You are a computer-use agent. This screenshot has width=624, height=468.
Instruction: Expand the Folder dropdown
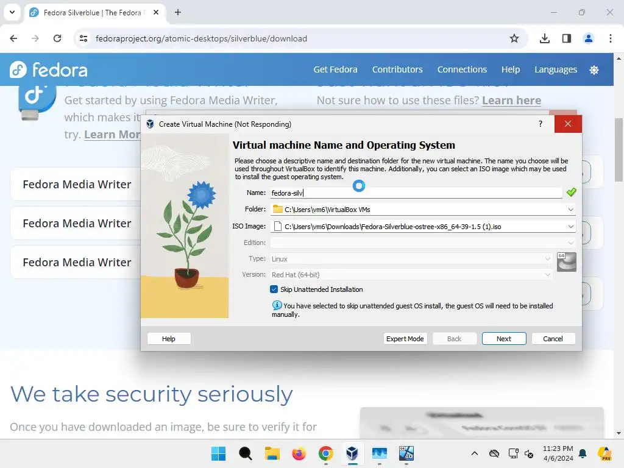point(570,210)
